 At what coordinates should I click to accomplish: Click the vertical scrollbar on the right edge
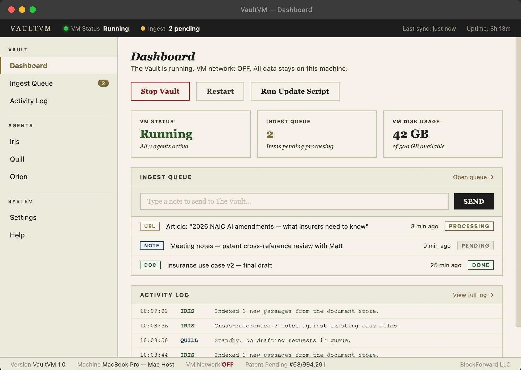pos(518,182)
